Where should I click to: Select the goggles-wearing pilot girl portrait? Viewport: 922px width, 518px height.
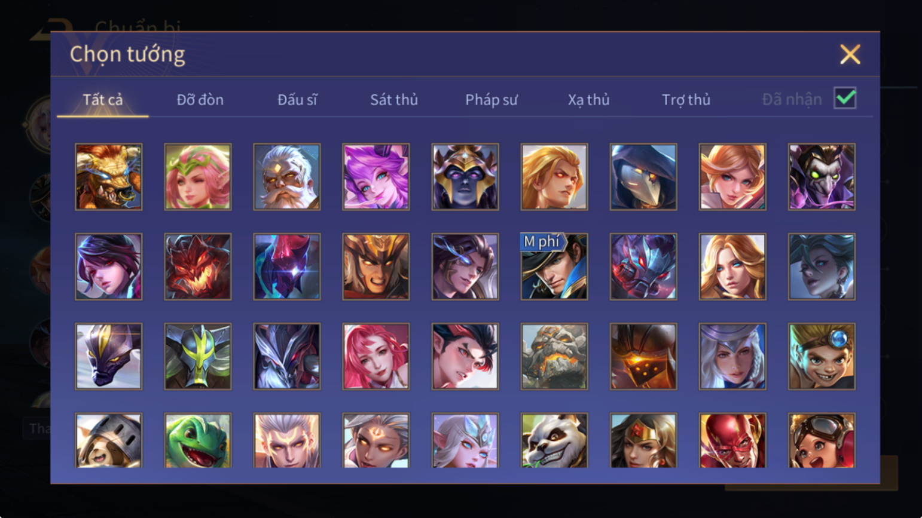(822, 440)
